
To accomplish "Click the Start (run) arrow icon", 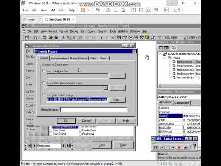I will 101,38.
